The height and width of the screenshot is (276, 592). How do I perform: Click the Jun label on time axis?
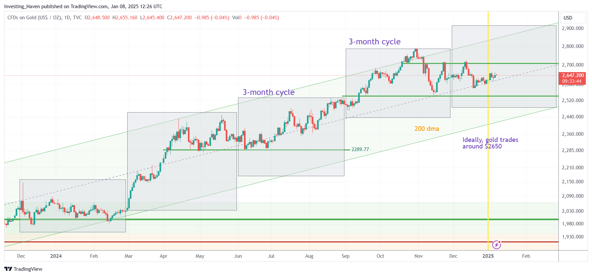point(238,256)
